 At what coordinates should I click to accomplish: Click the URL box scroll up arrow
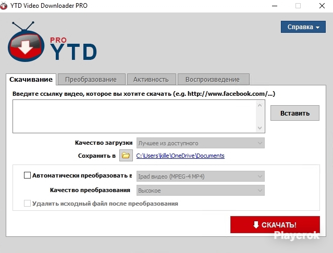[x=260, y=105]
